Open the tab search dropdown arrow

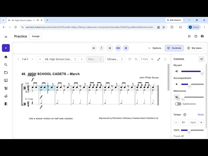click(x=3, y=20)
